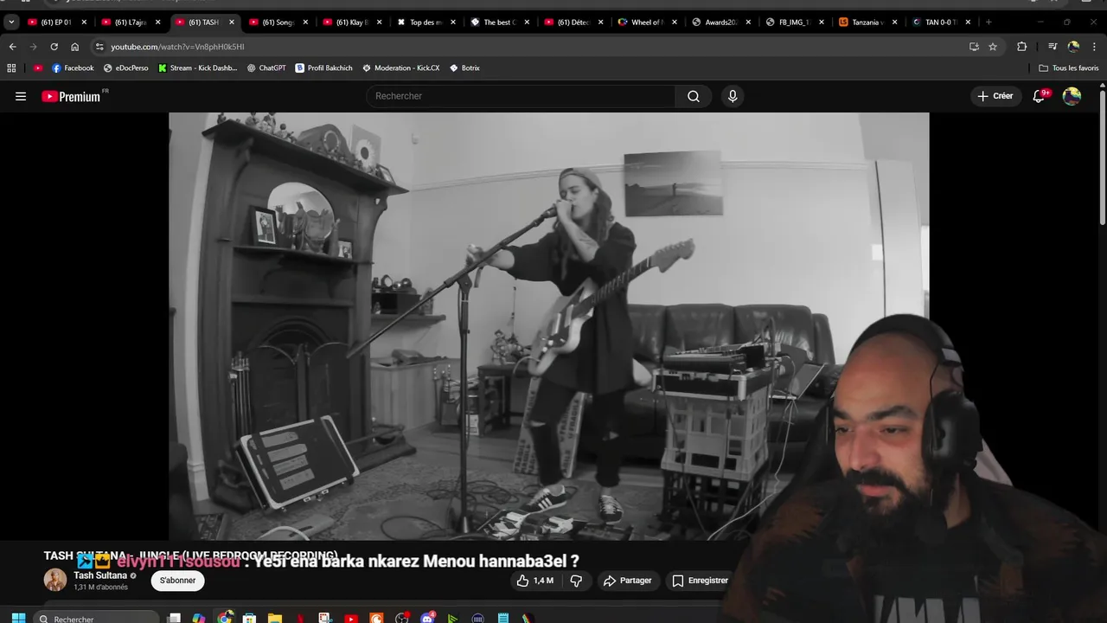
Task: Open Discord from the taskbar
Action: tap(427, 618)
